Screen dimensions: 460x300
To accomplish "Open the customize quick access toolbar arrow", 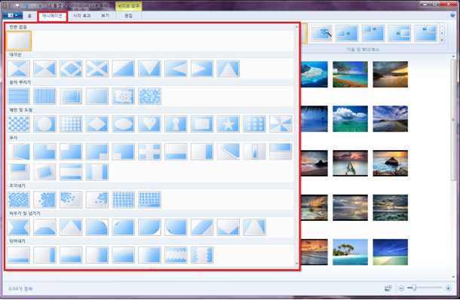I will tap(40, 5).
